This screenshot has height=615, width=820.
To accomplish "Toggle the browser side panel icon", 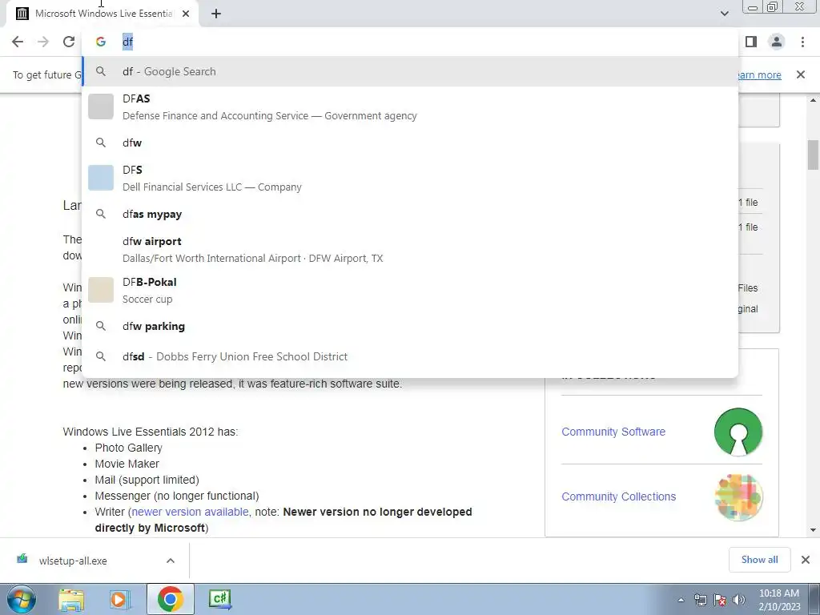I will pyautogui.click(x=751, y=42).
